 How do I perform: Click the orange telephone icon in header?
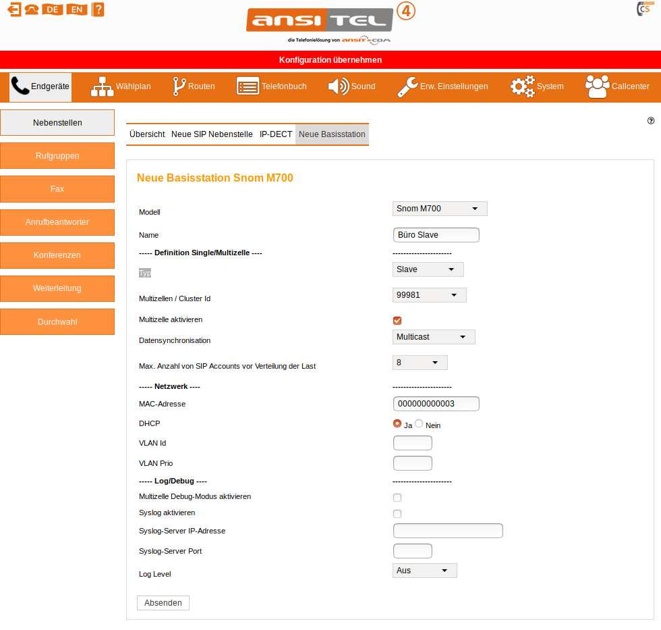click(x=32, y=9)
